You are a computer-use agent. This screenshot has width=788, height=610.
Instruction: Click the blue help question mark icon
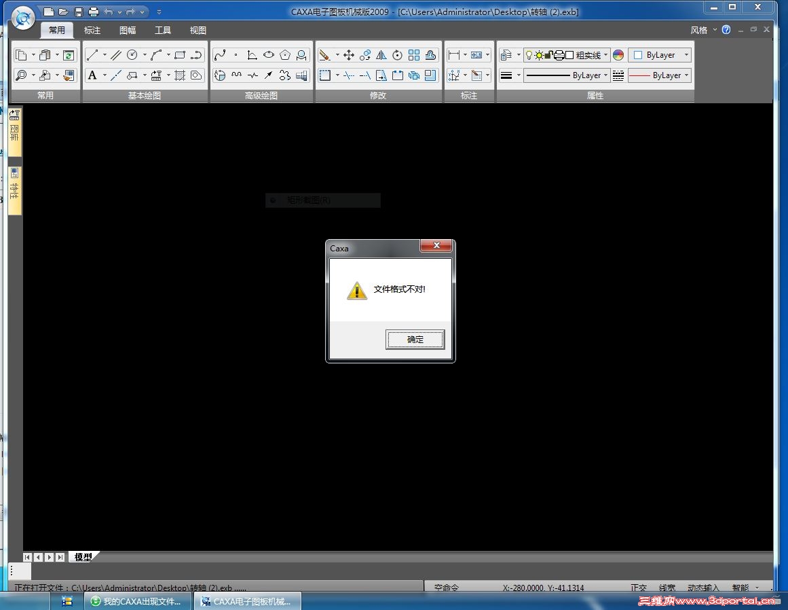tap(726, 30)
